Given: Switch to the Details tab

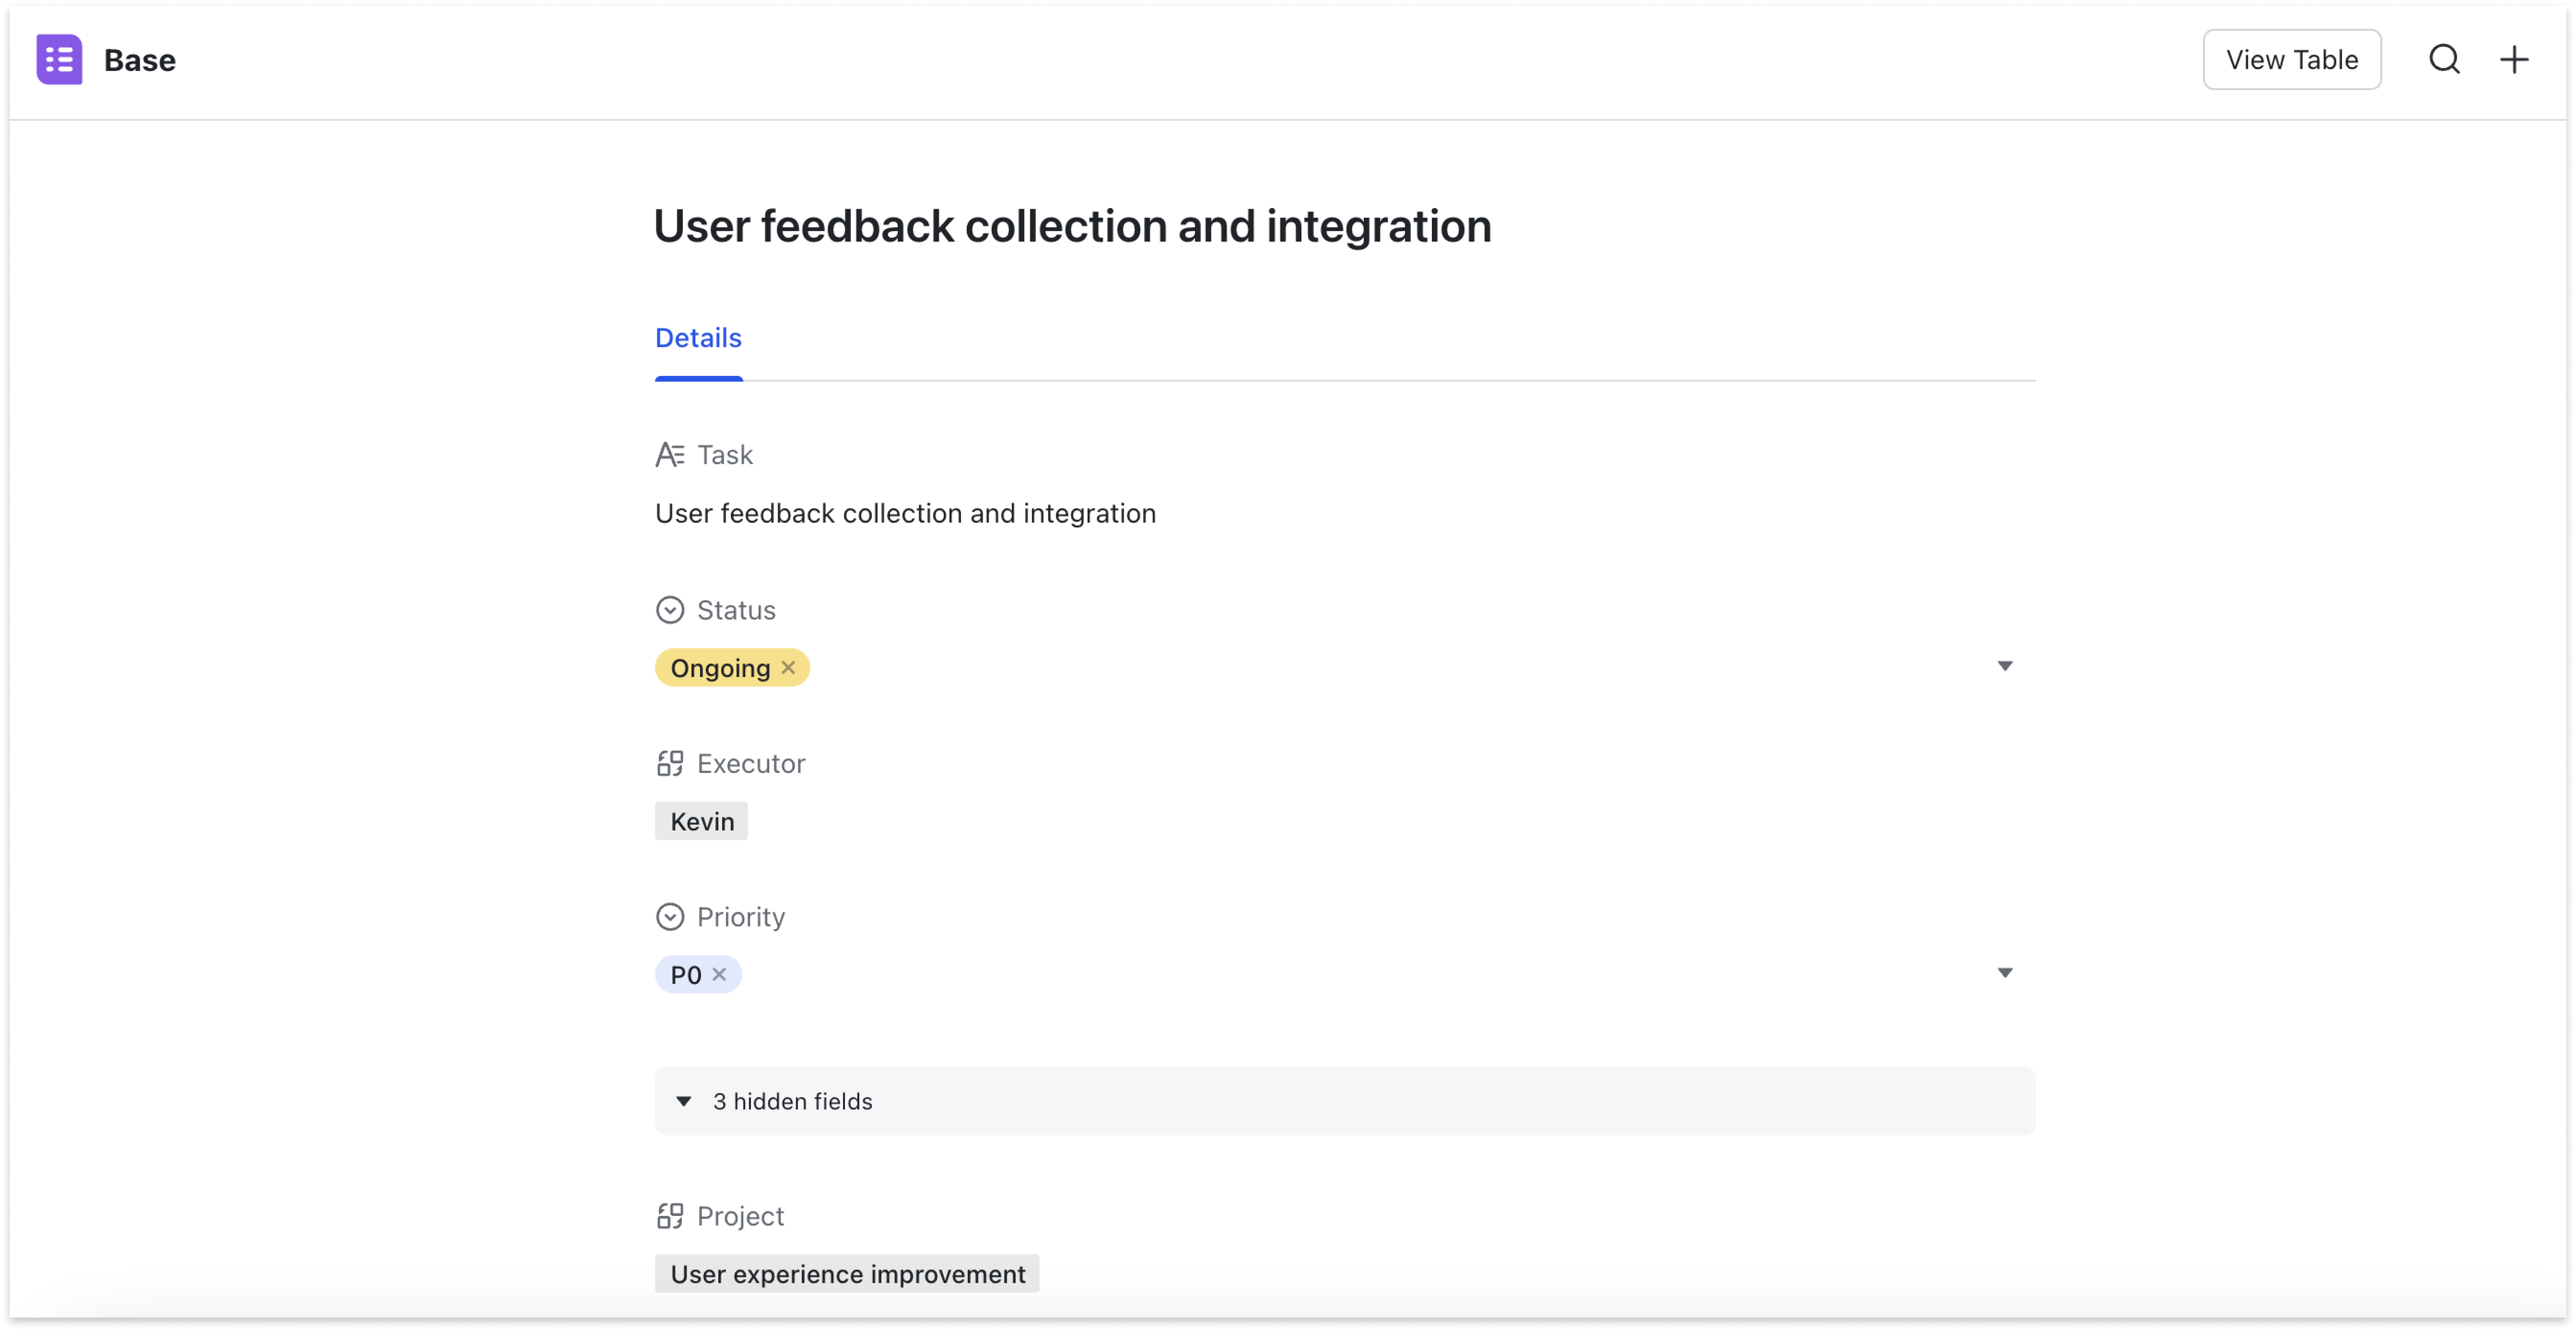Looking at the screenshot, I should 698,338.
